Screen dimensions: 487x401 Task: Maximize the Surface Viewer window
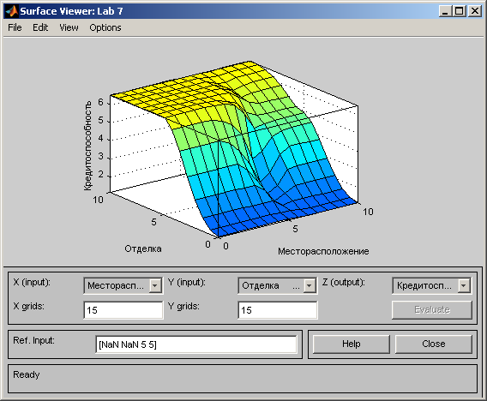(x=460, y=11)
